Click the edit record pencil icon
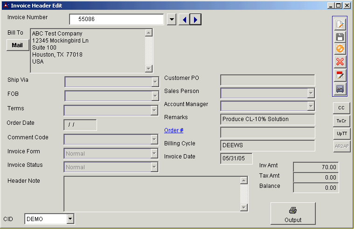 click(x=340, y=24)
